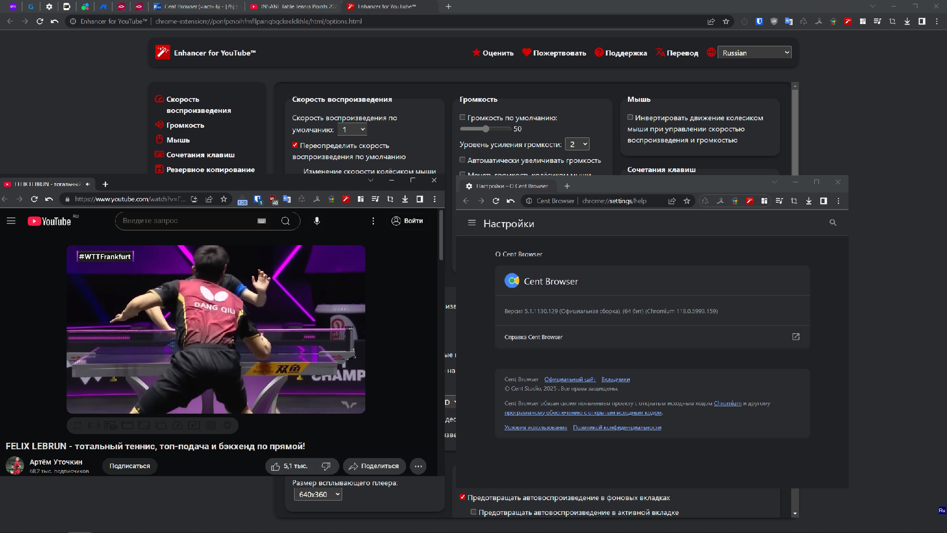Click Пожертвовать donate link
Screen dimensions: 947x533
click(x=554, y=53)
